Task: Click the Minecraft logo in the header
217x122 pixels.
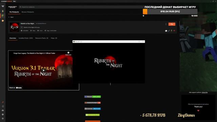Action: (13, 7)
